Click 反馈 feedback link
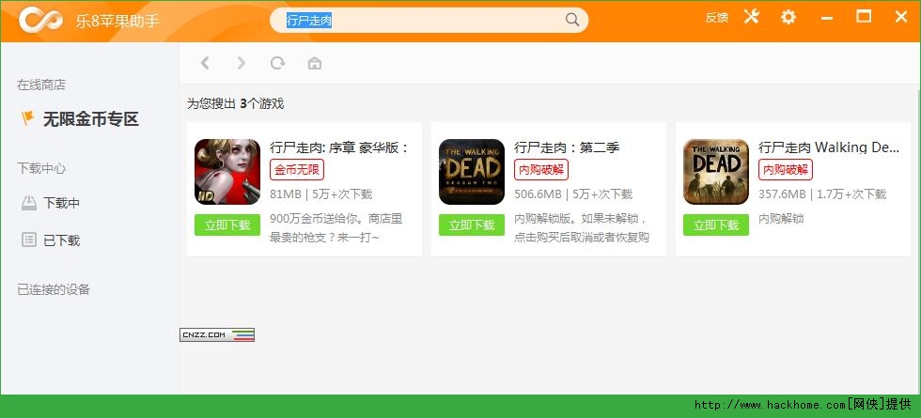 [716, 18]
